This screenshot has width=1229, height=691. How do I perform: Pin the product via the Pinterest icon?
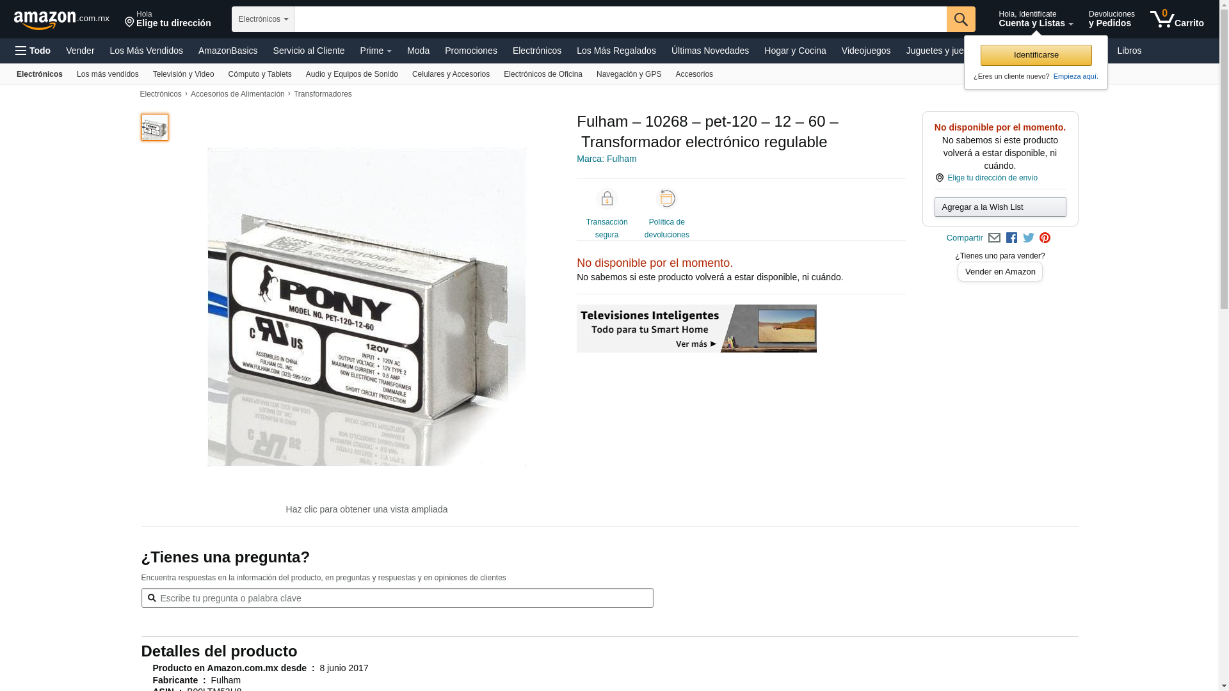(x=1045, y=238)
